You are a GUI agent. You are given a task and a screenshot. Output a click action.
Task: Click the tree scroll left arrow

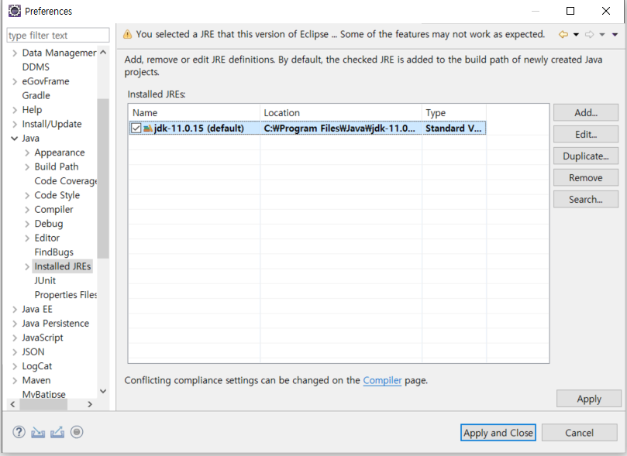pos(13,404)
